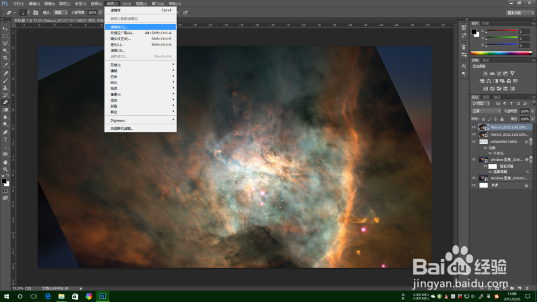Open the layer 填充 fill arrow

pyautogui.click(x=533, y=119)
